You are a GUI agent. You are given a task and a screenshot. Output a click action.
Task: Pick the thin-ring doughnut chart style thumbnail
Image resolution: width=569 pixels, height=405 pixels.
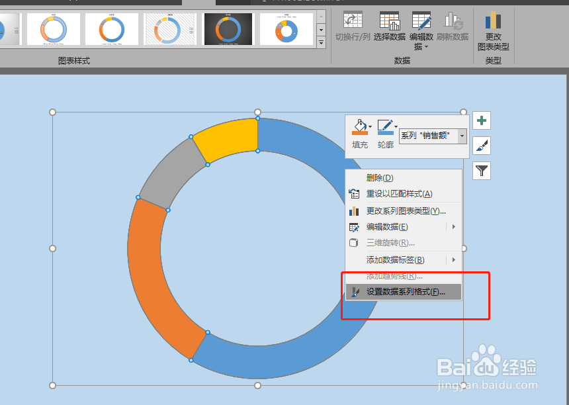(x=112, y=29)
